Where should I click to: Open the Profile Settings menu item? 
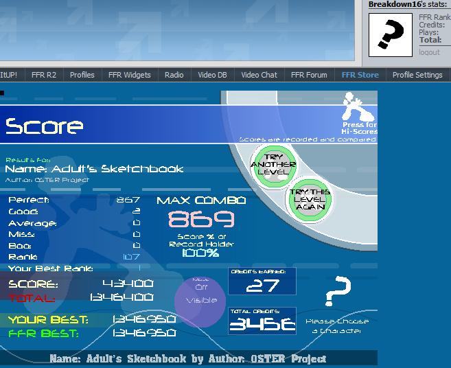(x=417, y=75)
